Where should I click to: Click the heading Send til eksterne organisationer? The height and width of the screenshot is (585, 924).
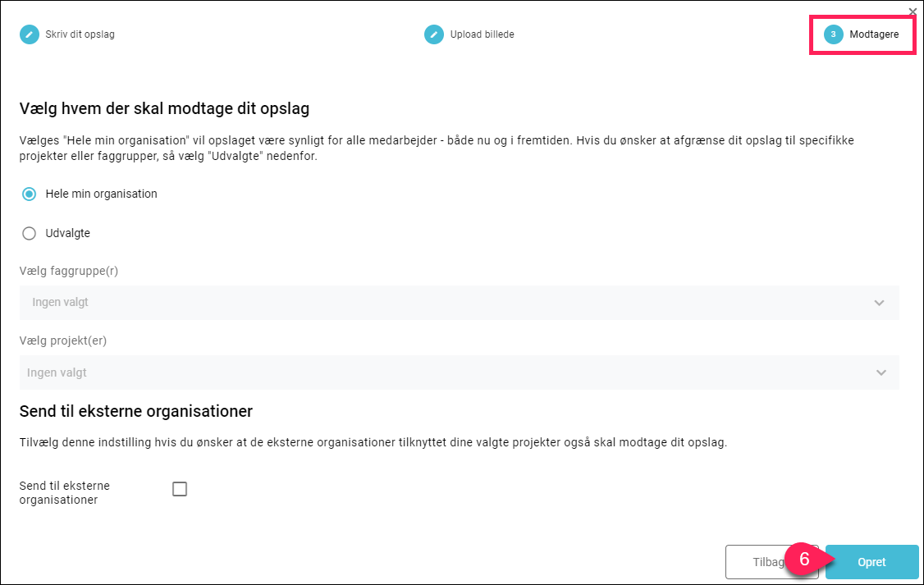point(136,411)
